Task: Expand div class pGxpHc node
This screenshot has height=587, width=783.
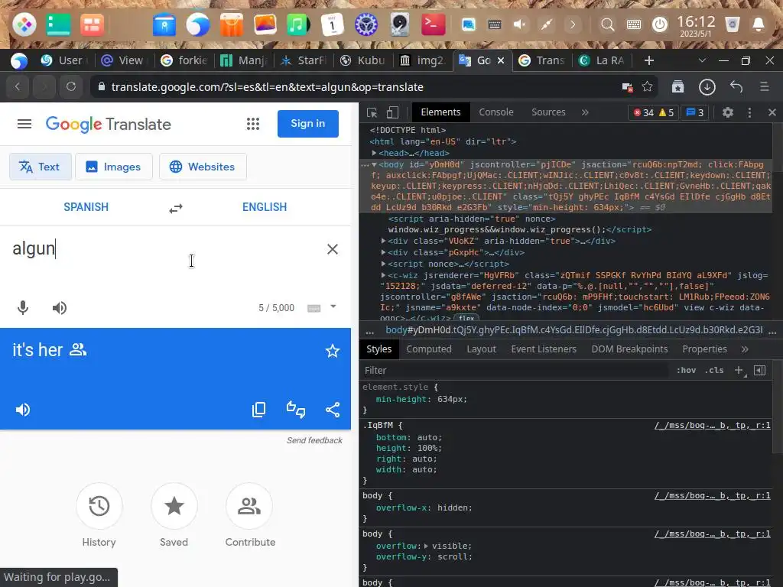Action: [384, 252]
